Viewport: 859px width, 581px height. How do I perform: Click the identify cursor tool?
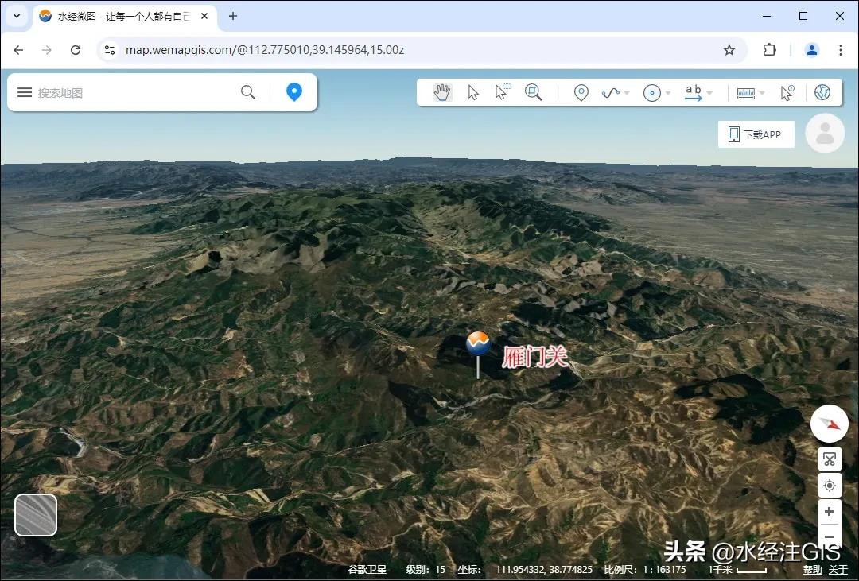pyautogui.click(x=787, y=93)
